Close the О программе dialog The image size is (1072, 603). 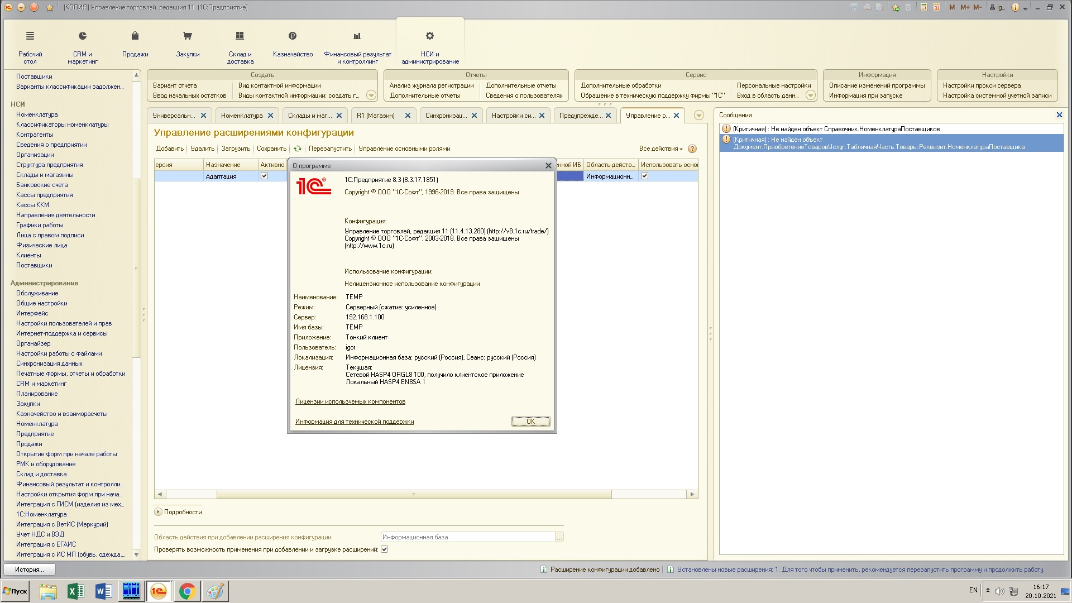[548, 166]
